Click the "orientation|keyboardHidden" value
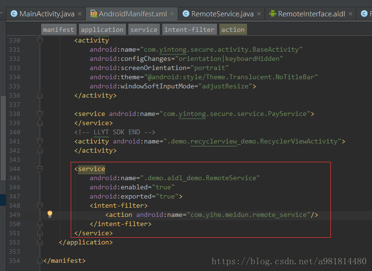372x271 pixels. coord(229,59)
